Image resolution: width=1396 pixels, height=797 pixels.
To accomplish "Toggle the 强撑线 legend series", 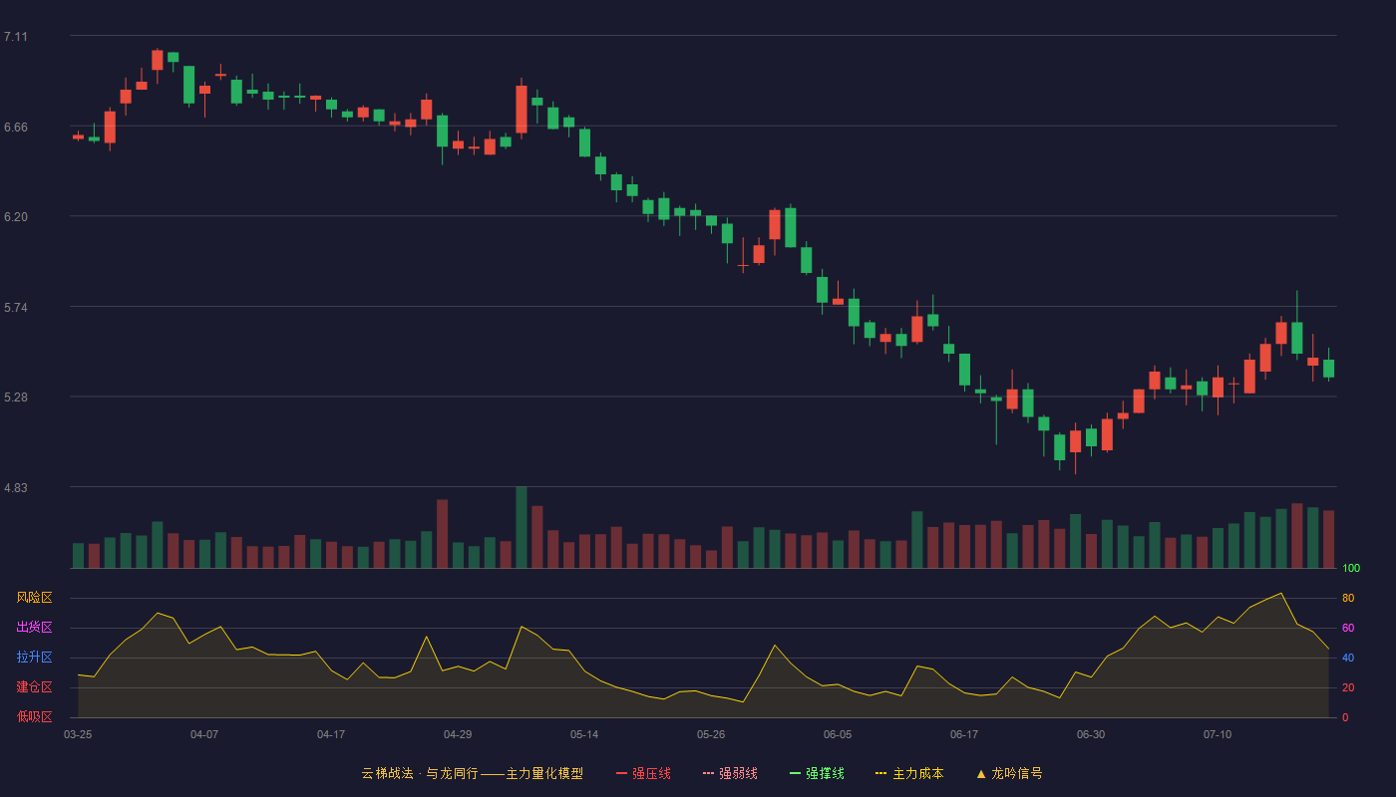I will click(817, 773).
